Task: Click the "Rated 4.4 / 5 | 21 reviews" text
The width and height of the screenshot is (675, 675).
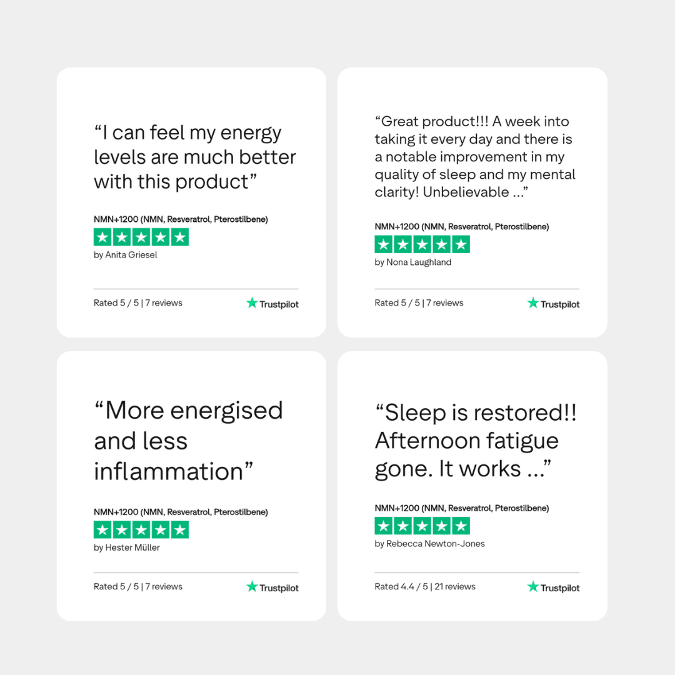Action: pyautogui.click(x=425, y=586)
